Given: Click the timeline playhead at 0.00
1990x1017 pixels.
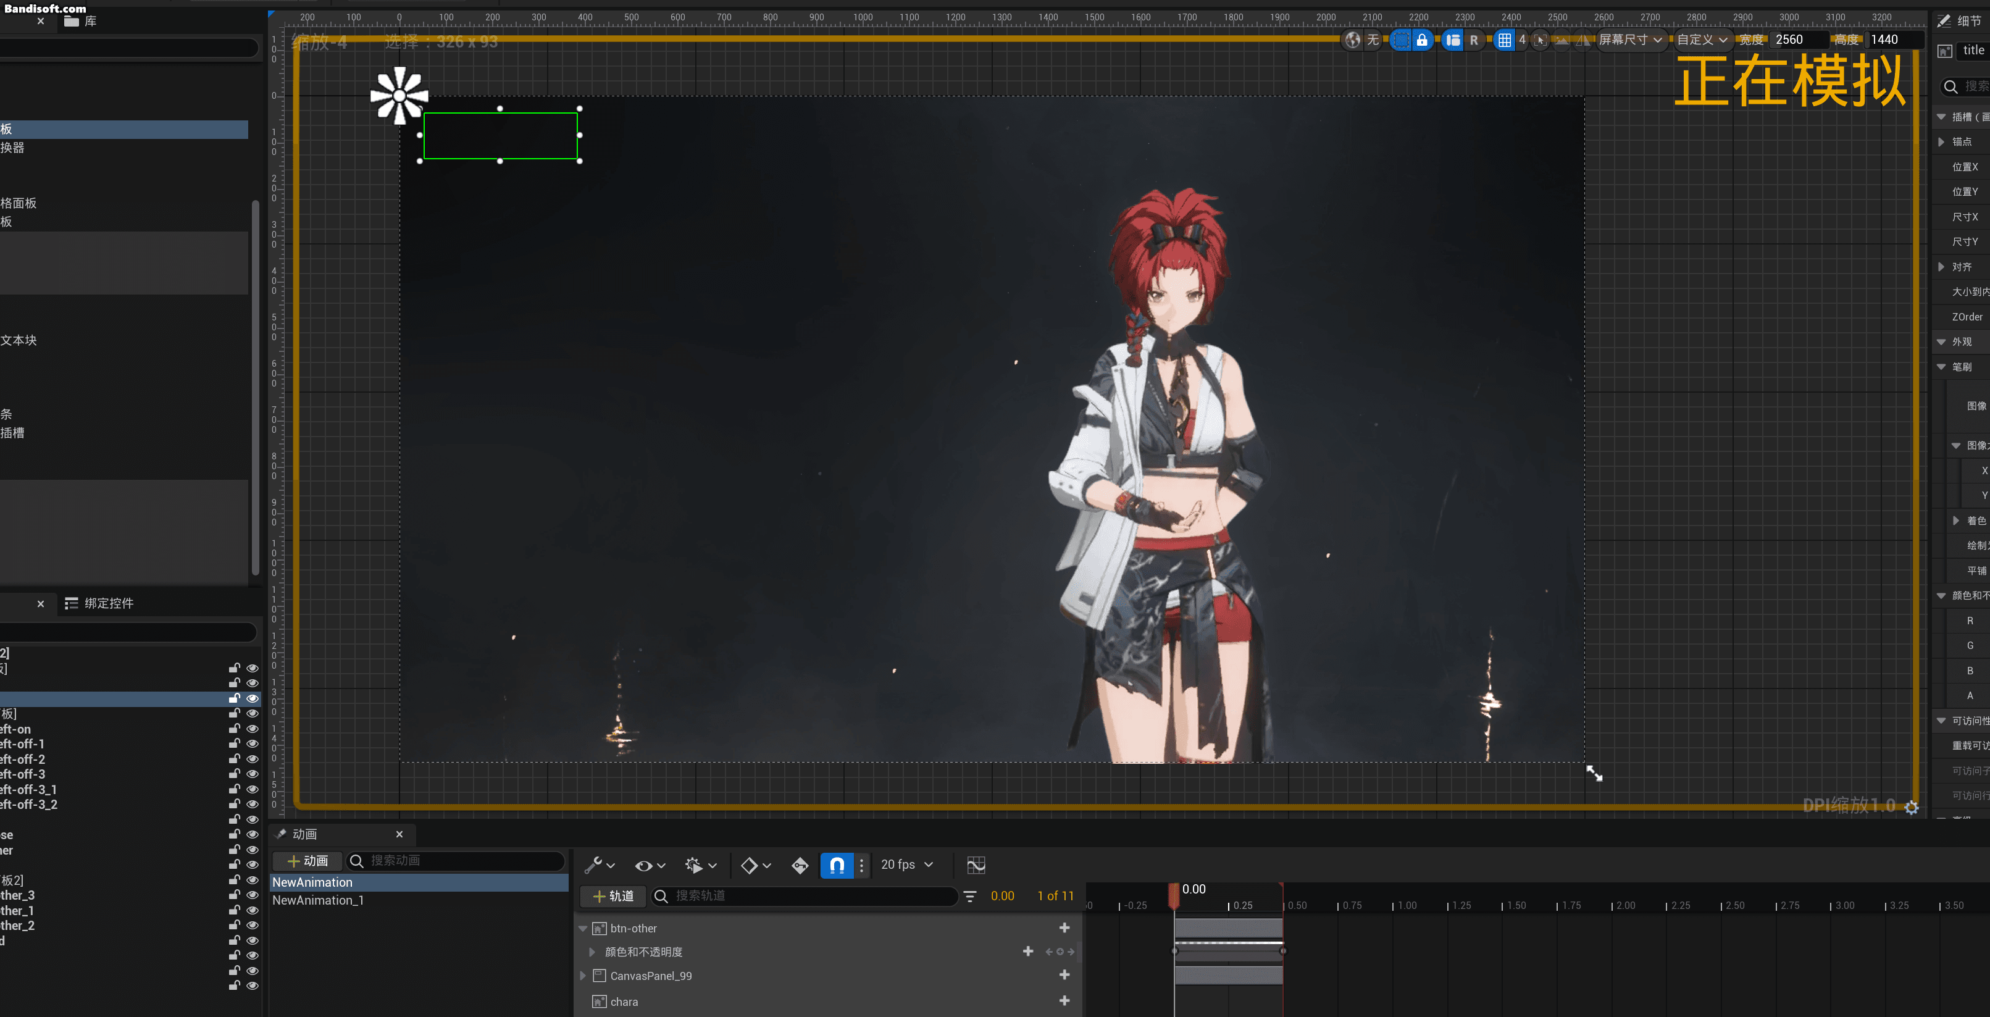Looking at the screenshot, I should (x=1174, y=896).
